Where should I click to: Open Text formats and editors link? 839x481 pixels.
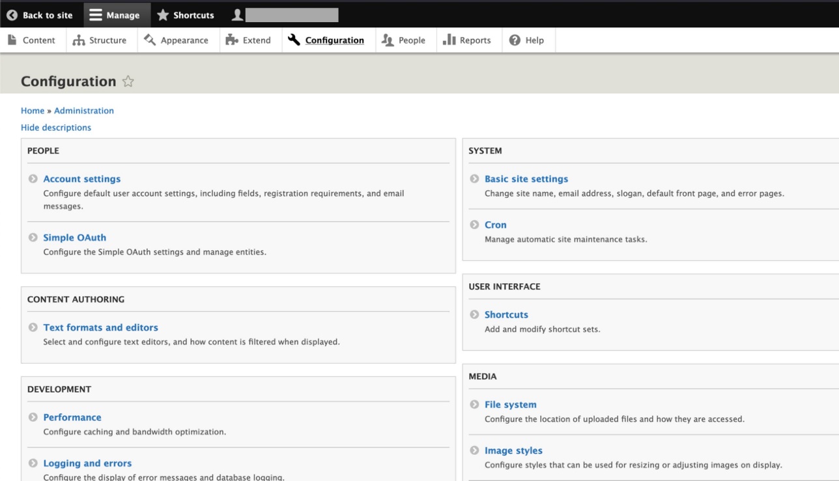tap(101, 327)
